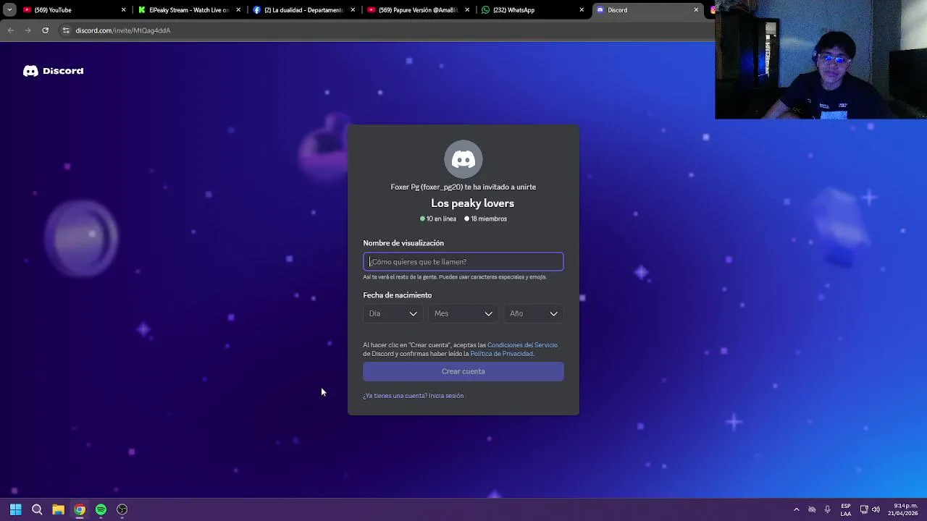Close the WhatsApp tab
This screenshot has width=927, height=521.
click(x=582, y=10)
